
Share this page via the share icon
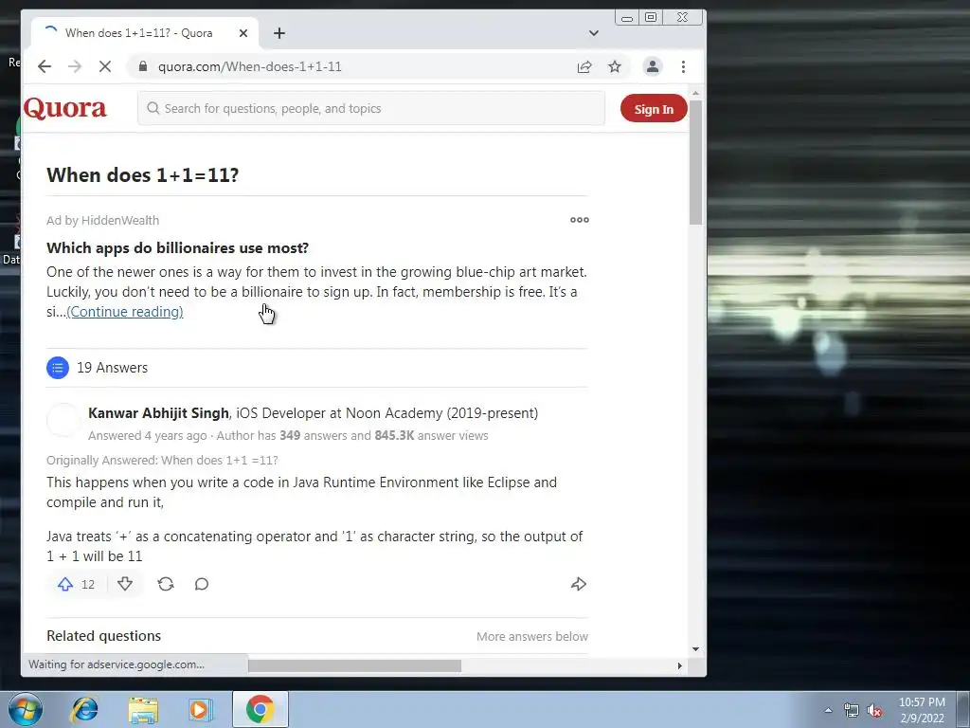click(x=584, y=67)
